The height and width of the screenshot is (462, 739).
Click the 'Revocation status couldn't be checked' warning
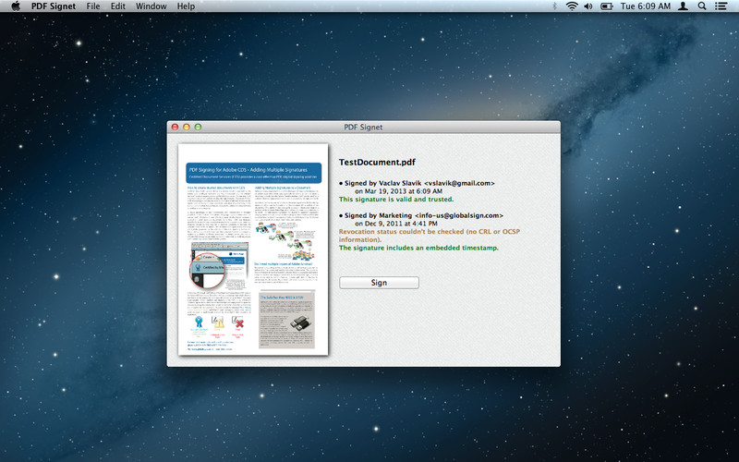(x=430, y=236)
